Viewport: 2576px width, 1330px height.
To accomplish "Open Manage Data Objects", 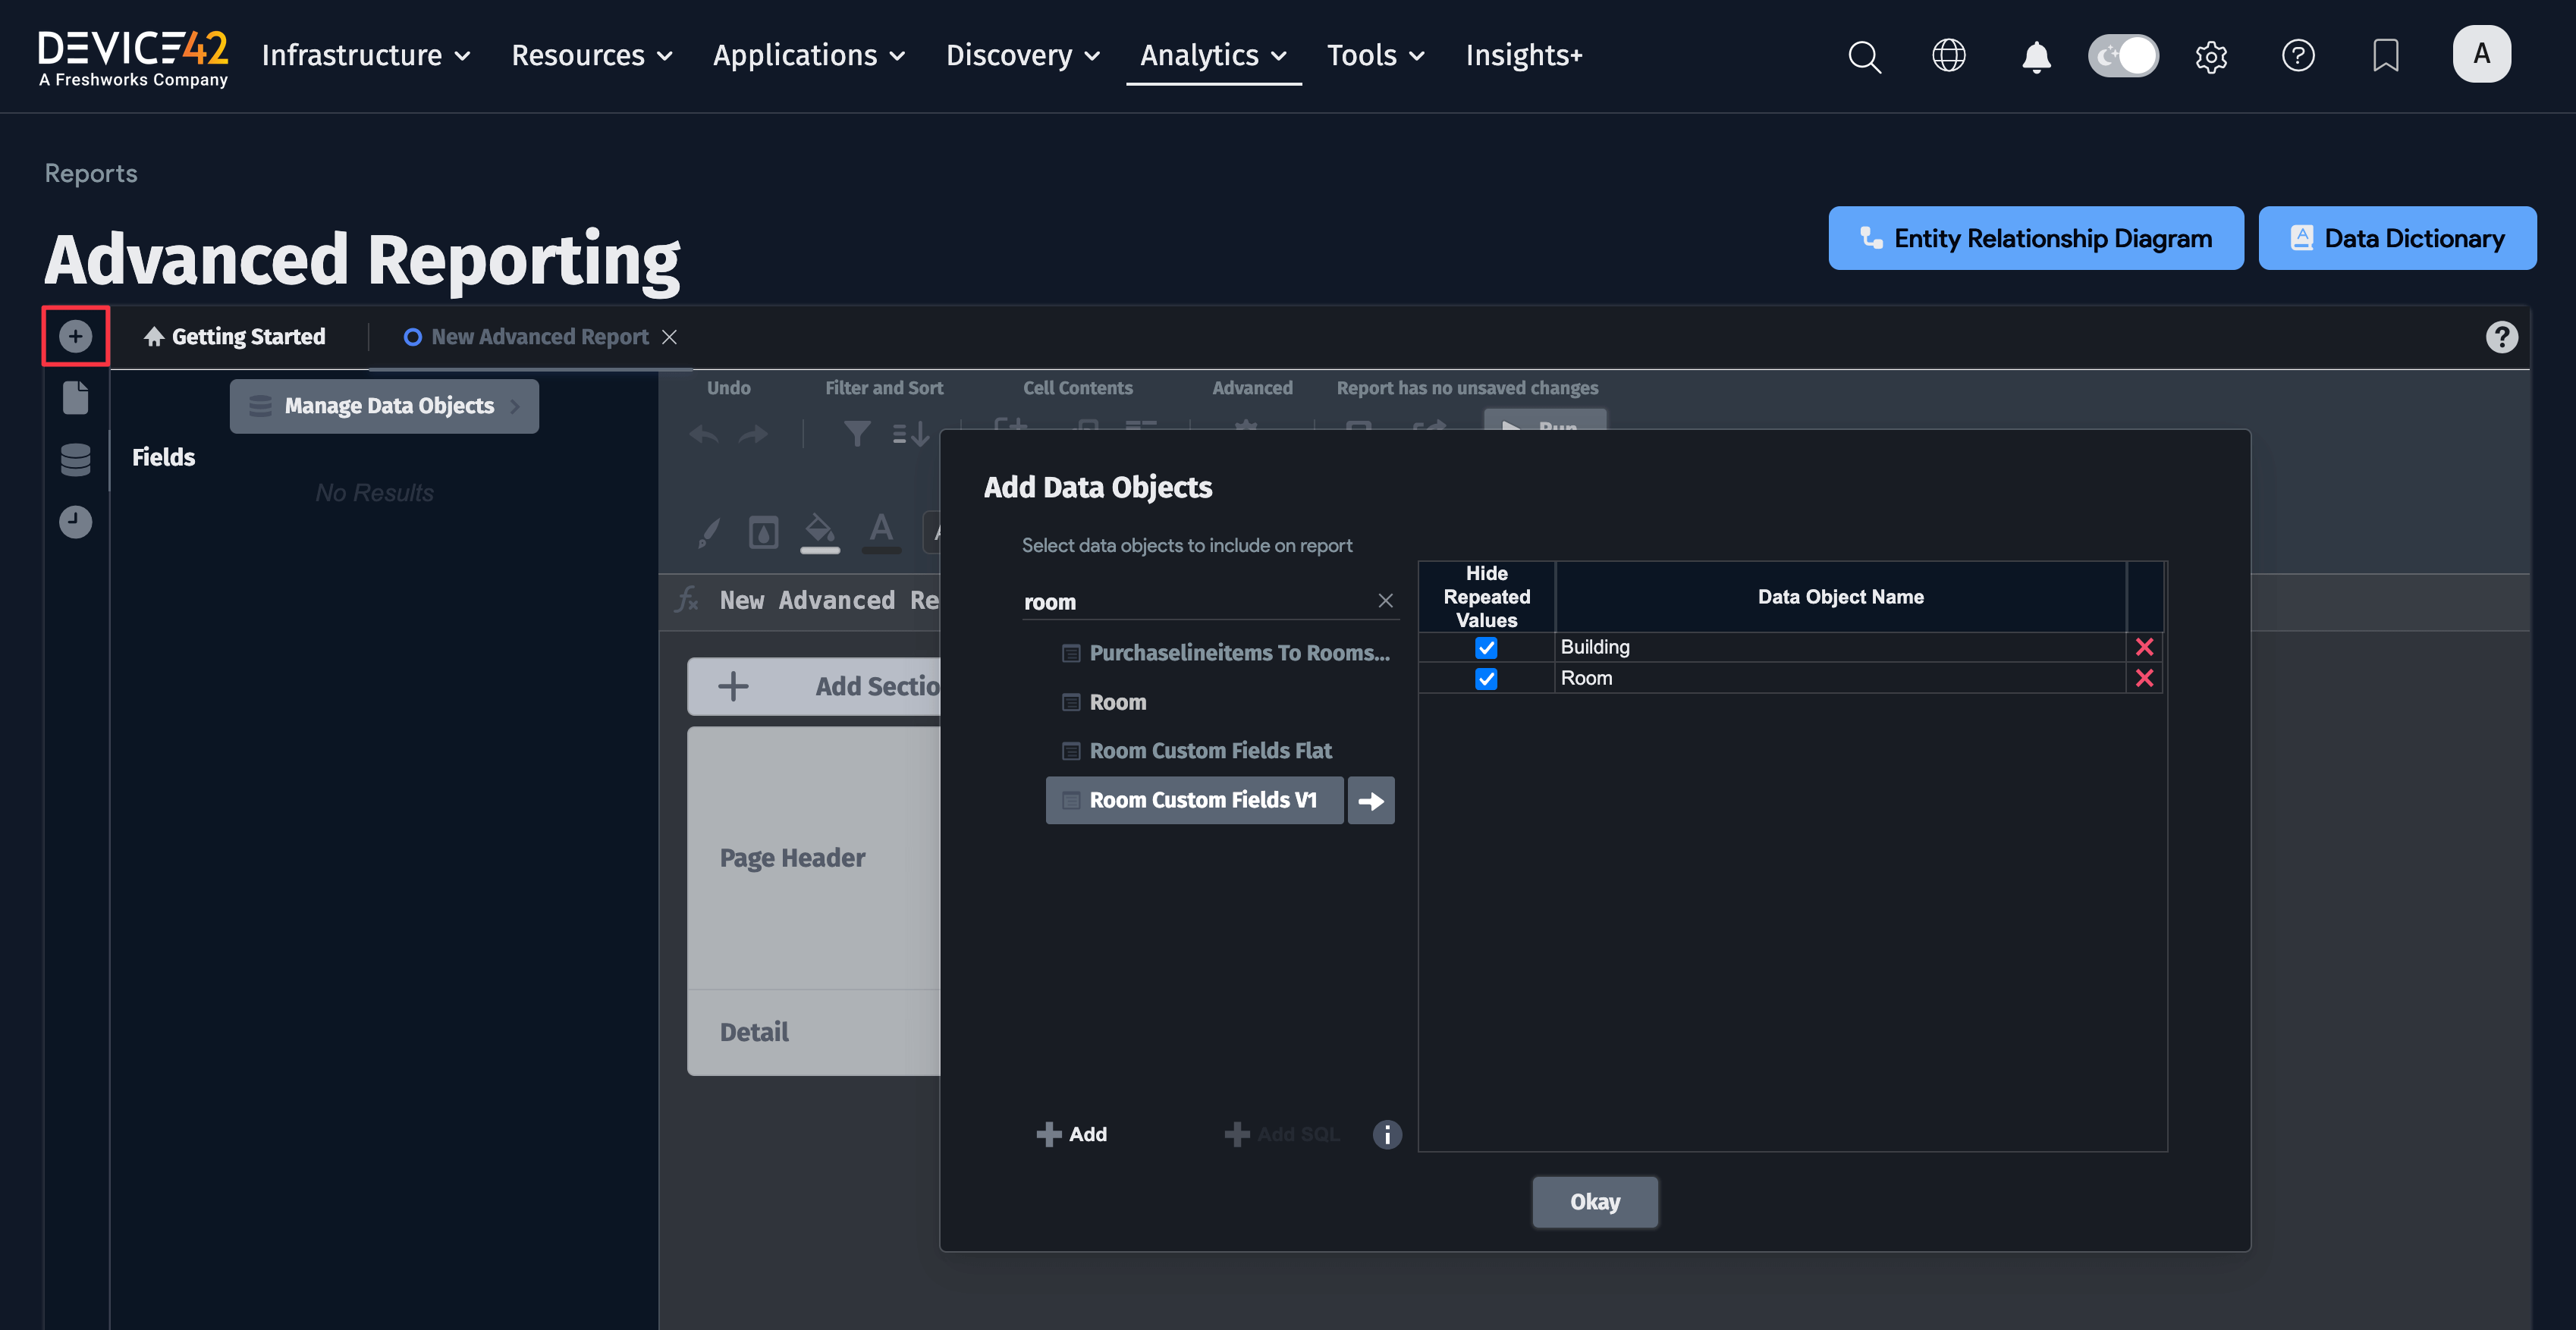I will pos(384,406).
